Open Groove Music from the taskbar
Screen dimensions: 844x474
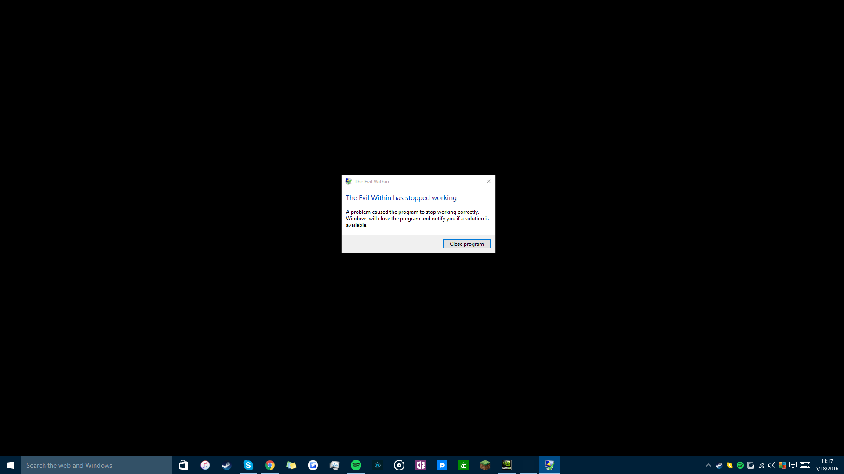399,465
